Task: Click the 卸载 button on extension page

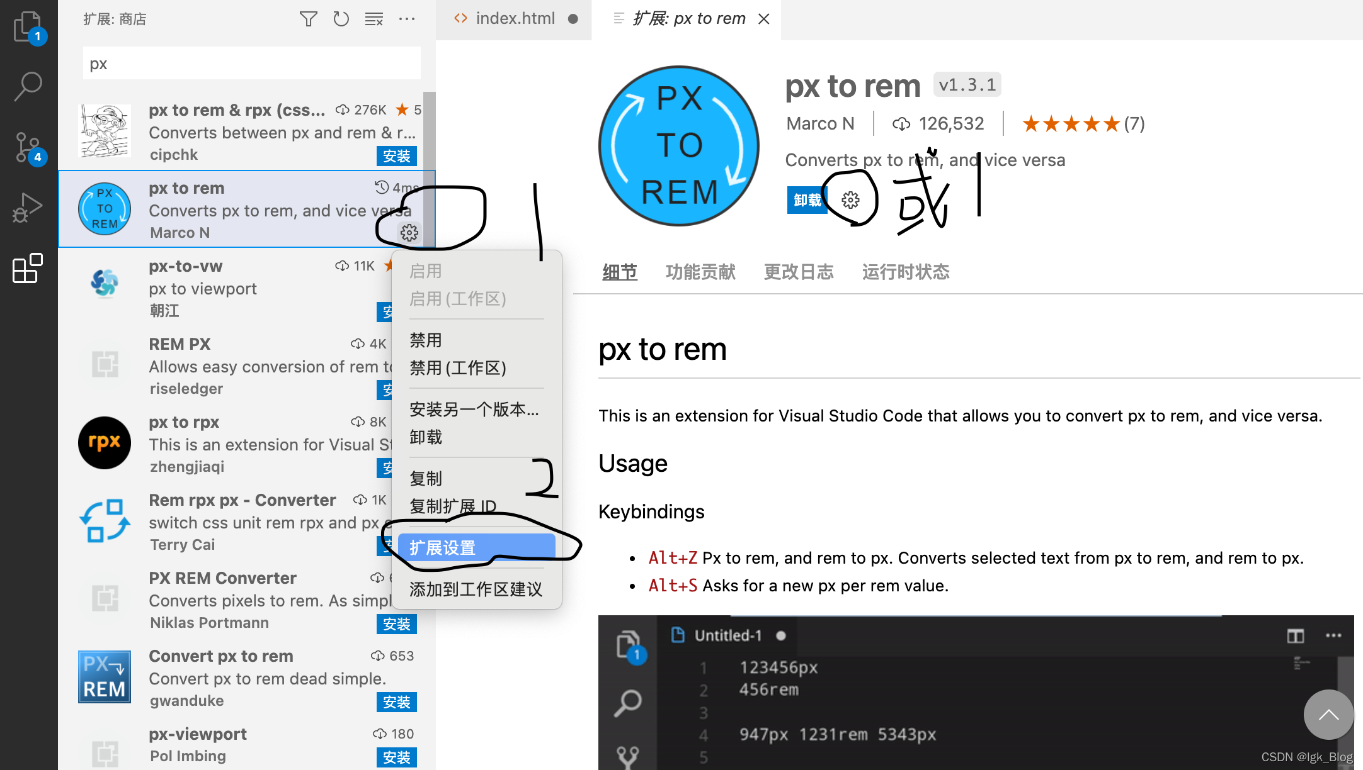Action: [x=807, y=200]
